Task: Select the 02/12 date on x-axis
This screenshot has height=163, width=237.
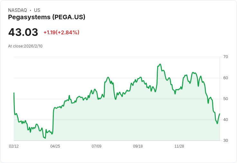Action: [x=14, y=146]
